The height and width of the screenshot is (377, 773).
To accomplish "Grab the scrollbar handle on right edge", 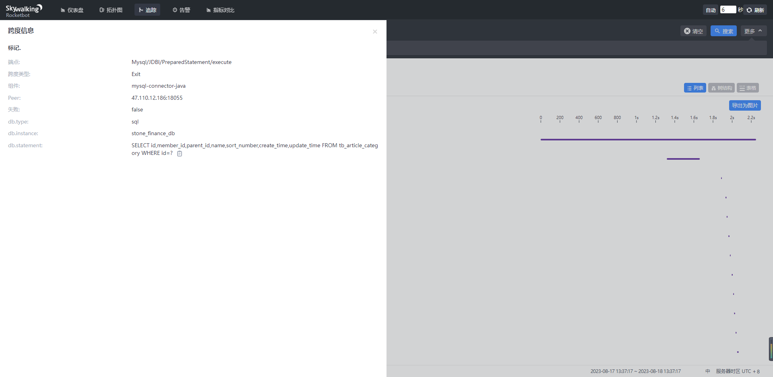I will pos(771,349).
